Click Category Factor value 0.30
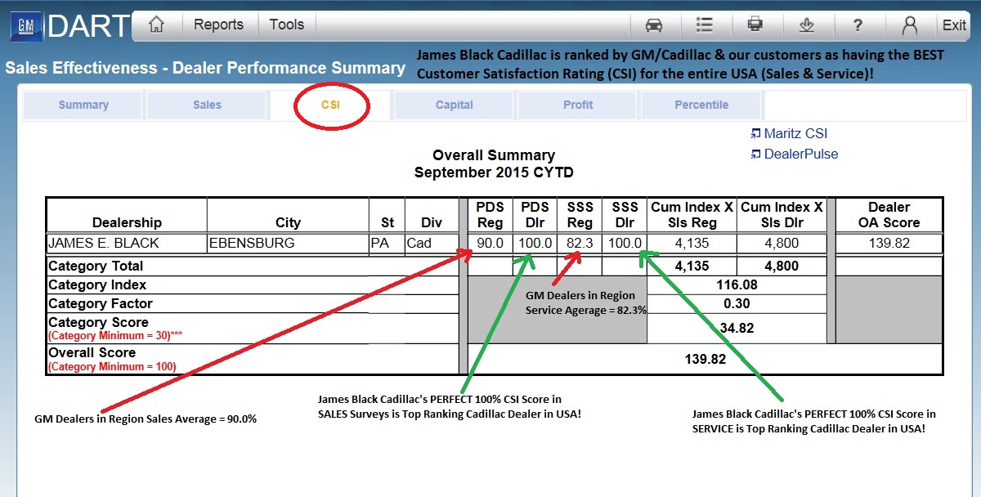The width and height of the screenshot is (981, 497). click(x=737, y=304)
